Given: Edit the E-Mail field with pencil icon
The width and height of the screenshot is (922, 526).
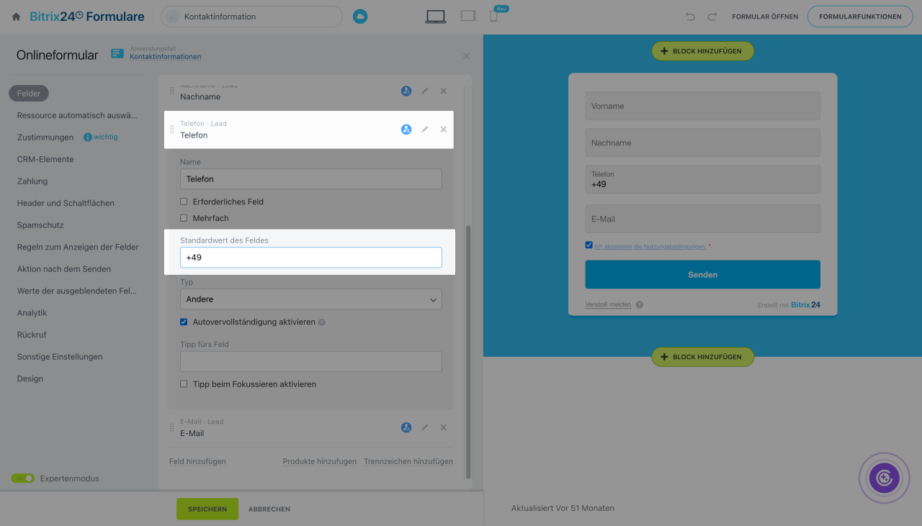Looking at the screenshot, I should (x=425, y=427).
